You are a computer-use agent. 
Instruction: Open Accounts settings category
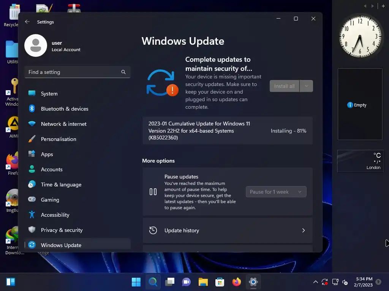pos(77,169)
